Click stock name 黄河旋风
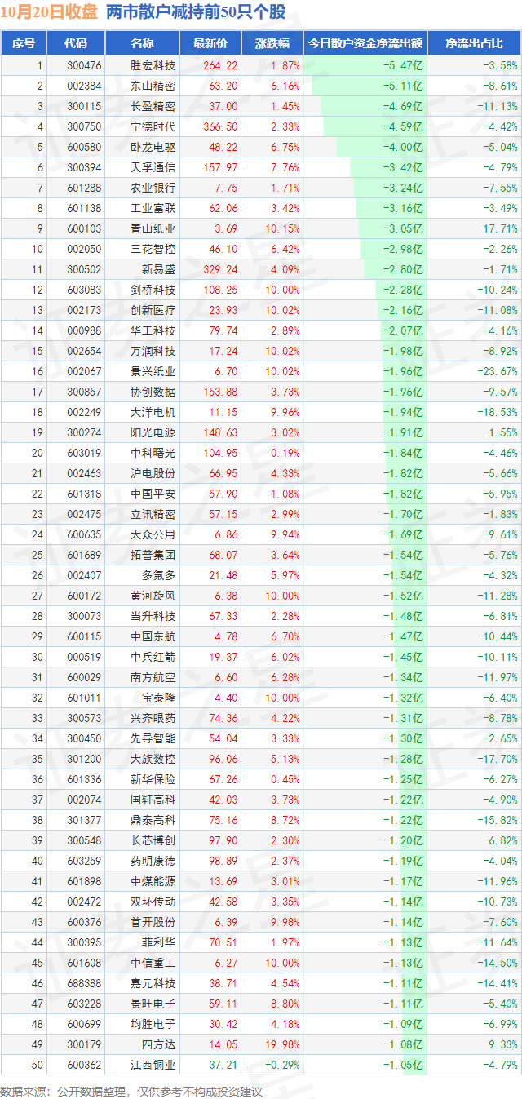Screen dimensions: 522x1099 (153, 596)
